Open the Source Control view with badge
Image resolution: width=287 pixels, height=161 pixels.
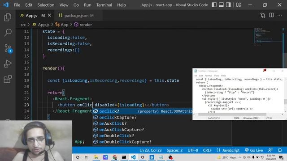[8, 48]
